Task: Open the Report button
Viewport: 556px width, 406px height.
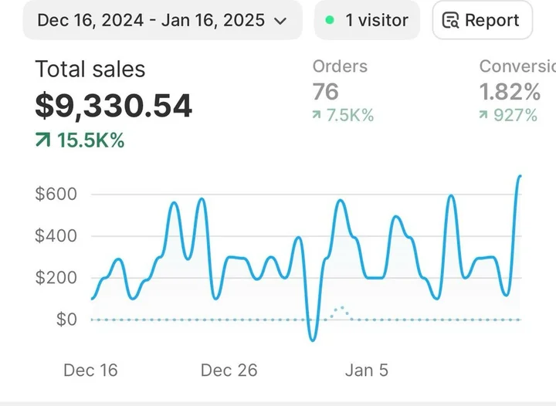Action: [482, 20]
